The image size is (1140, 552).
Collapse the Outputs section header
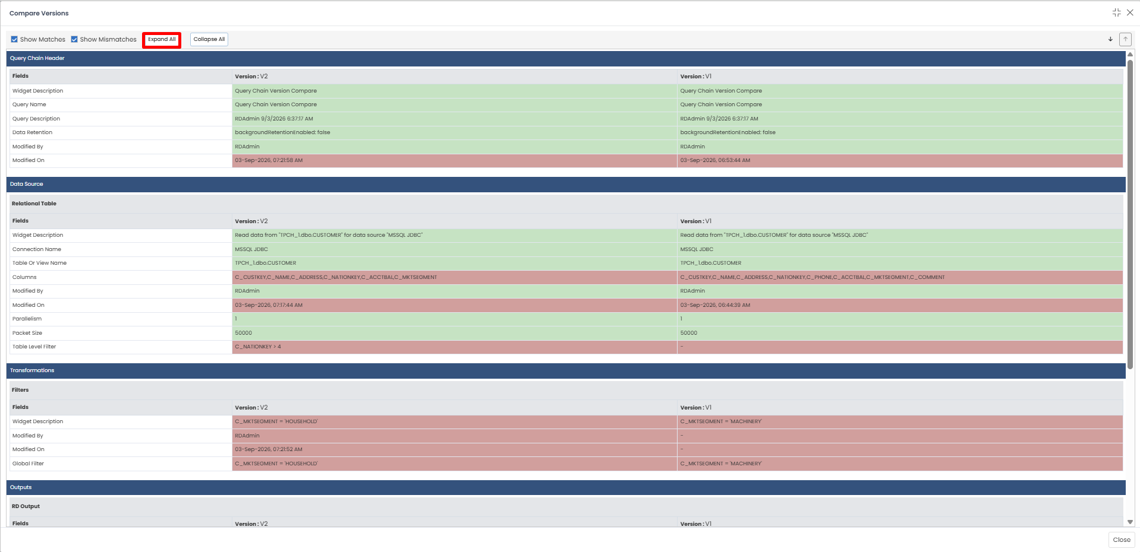point(566,487)
